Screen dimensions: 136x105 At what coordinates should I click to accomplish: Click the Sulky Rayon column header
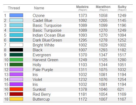[122, 8]
